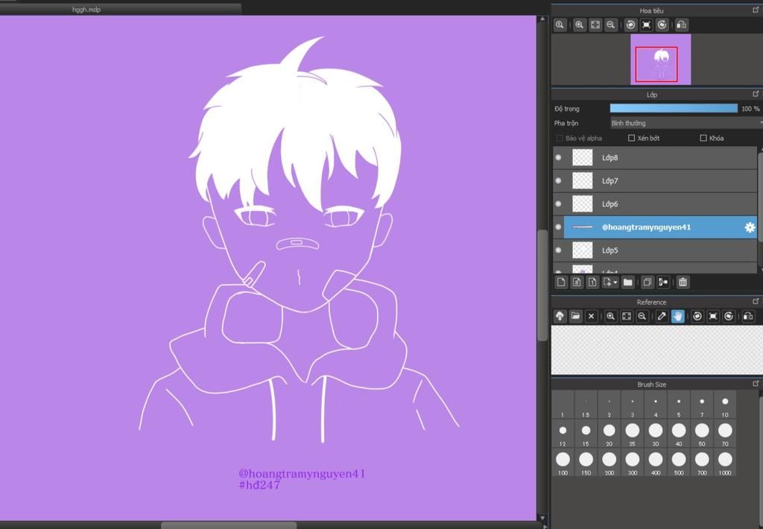
Task: Select Lớp5 layer row
Action: pos(655,250)
